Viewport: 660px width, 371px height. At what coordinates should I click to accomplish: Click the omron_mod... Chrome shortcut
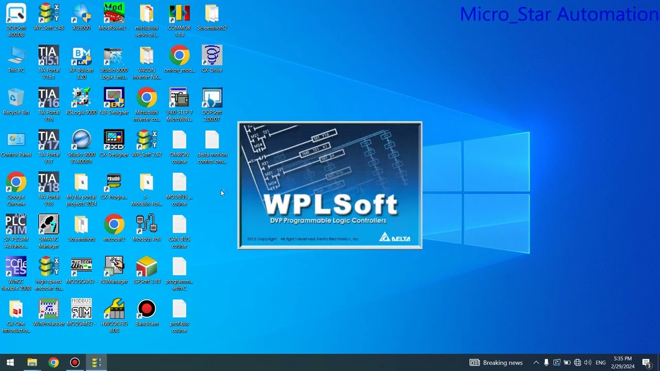click(x=179, y=59)
